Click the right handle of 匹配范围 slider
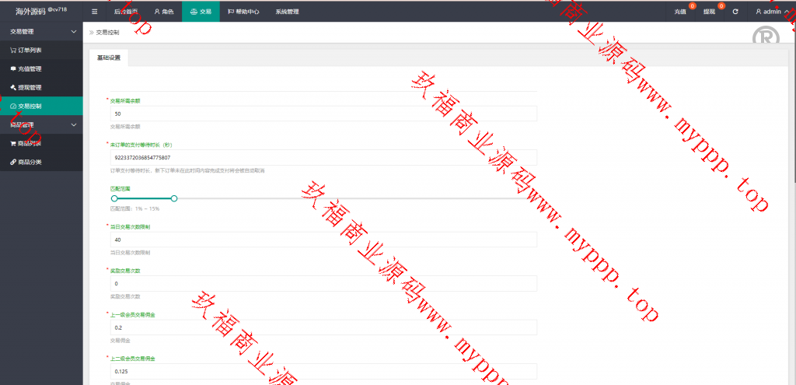The height and width of the screenshot is (385, 796). click(174, 198)
